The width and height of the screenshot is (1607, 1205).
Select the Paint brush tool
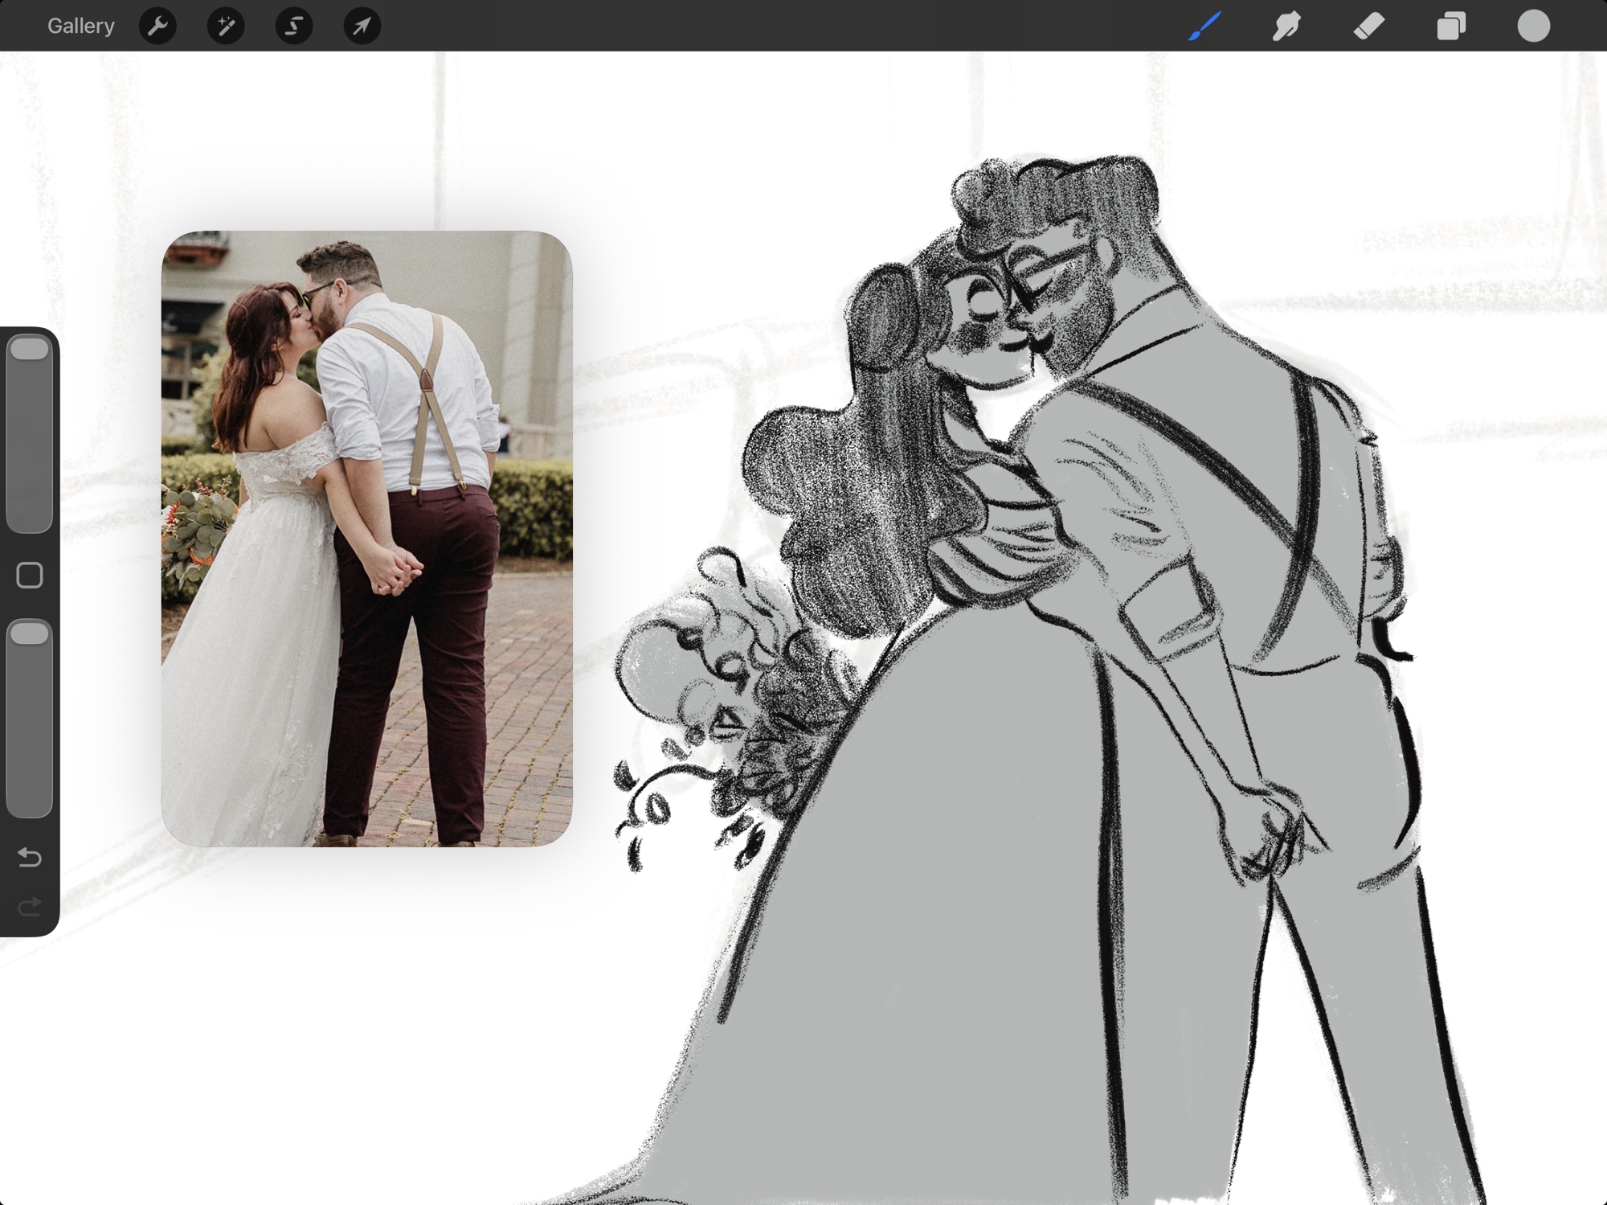pos(1204,26)
